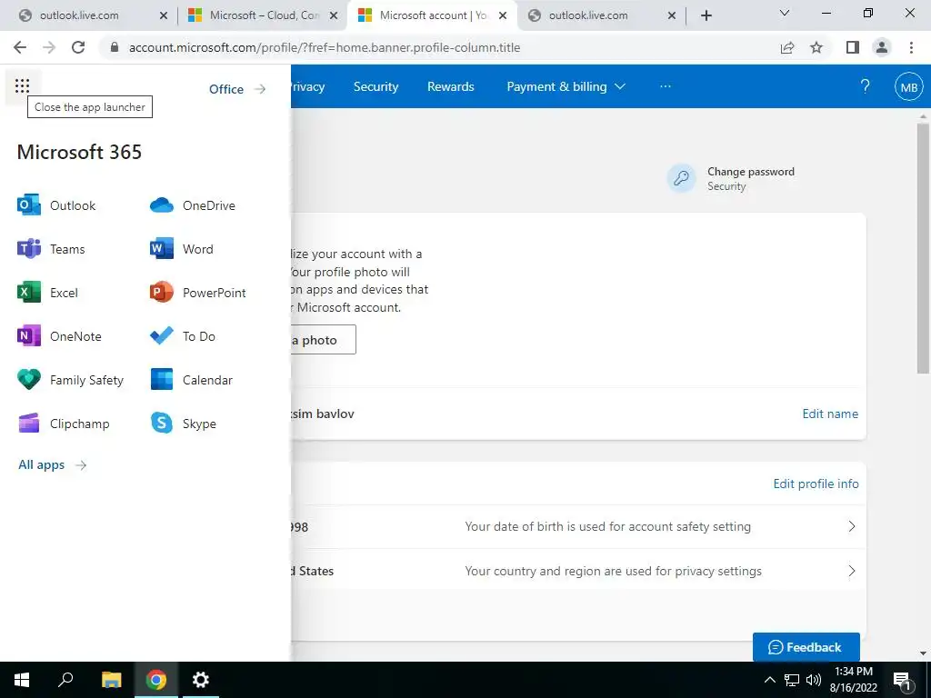Open Calendar from the app launcher
The width and height of the screenshot is (931, 698).
pyautogui.click(x=191, y=380)
